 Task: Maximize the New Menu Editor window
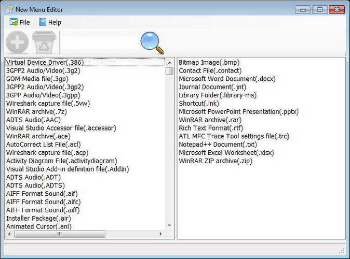320,10
